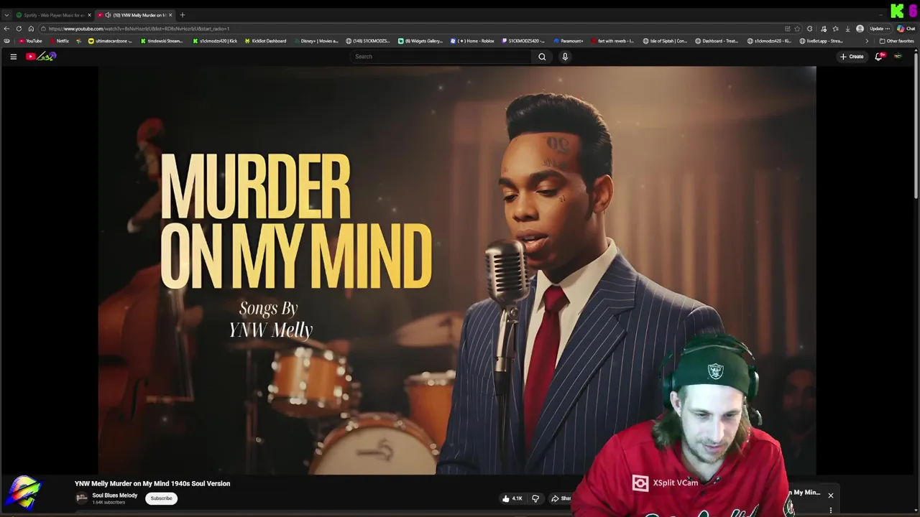Expand the tab search dropdown arrow
Screen dimensions: 920x517
click(x=6, y=15)
